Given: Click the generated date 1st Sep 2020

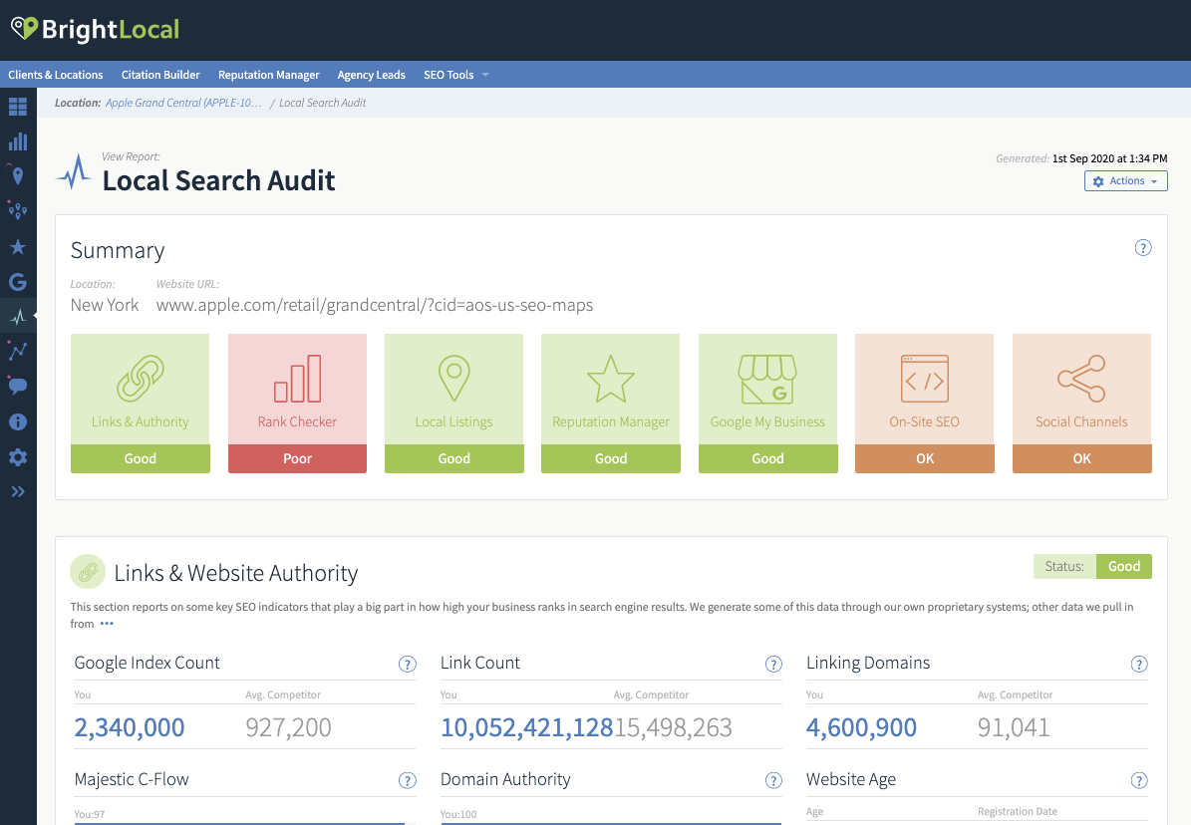Looking at the screenshot, I should pos(1109,158).
